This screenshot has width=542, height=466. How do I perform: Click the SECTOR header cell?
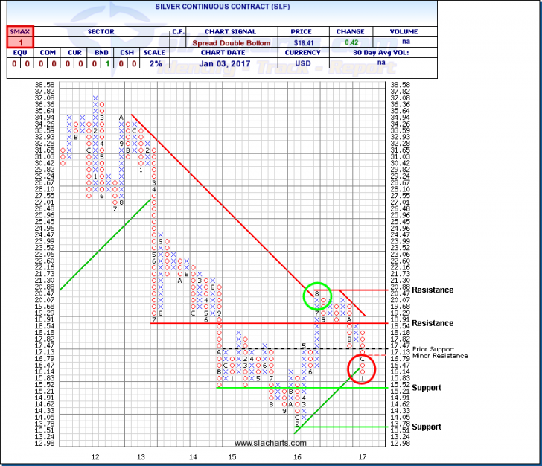click(x=101, y=32)
